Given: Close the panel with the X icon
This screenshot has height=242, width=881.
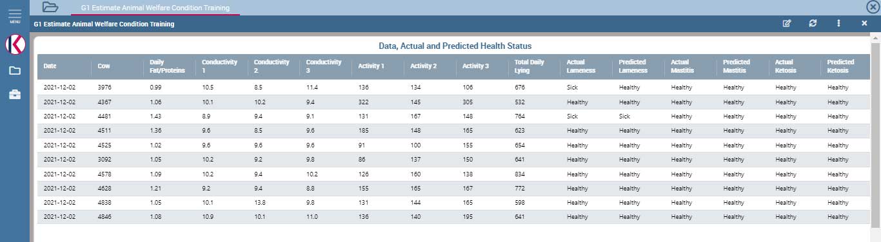Looking at the screenshot, I should (864, 23).
